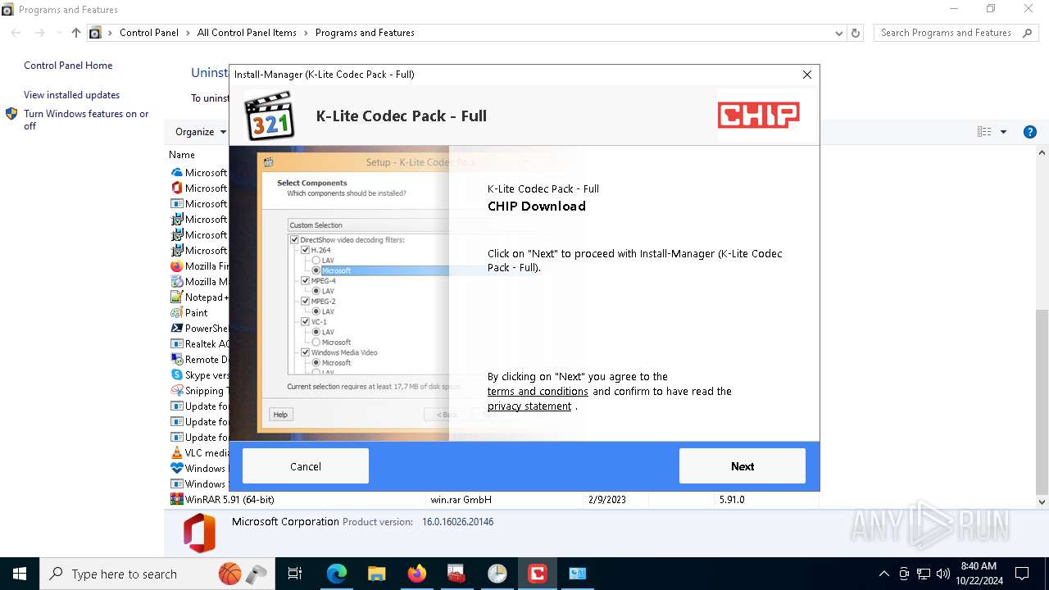Click the K-Lite 321 clapperboard icon

[270, 116]
